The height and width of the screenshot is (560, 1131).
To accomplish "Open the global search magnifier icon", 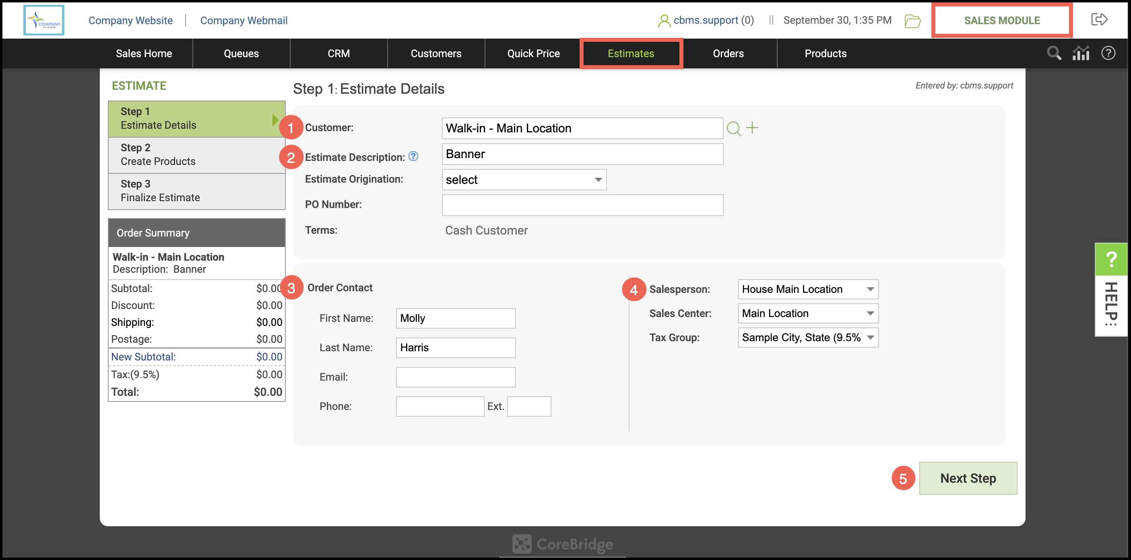I will [1054, 54].
